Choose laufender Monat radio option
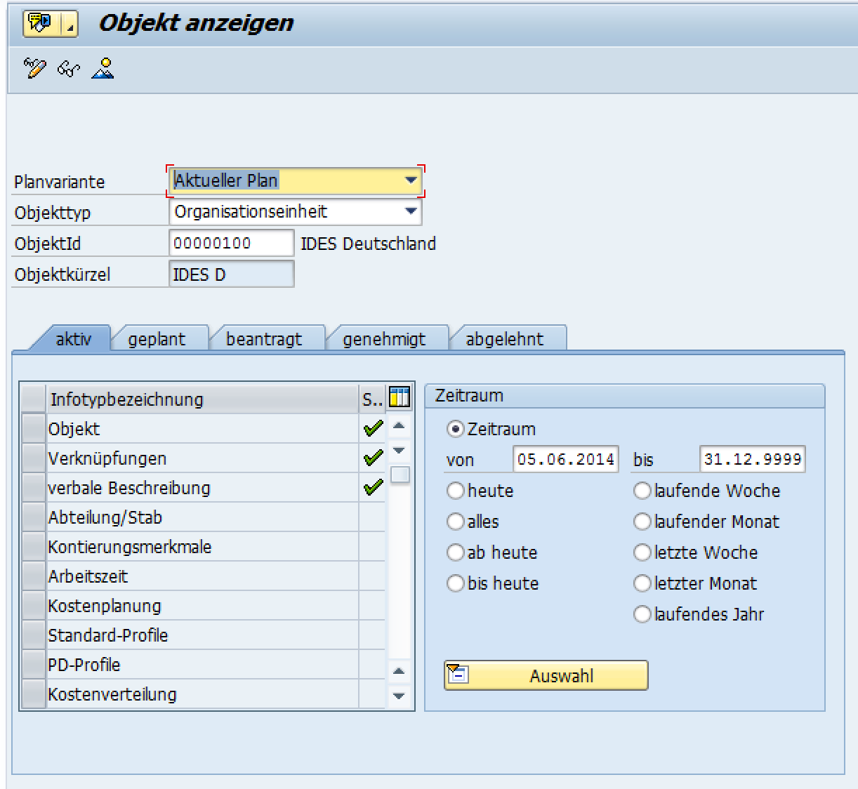 (x=642, y=522)
